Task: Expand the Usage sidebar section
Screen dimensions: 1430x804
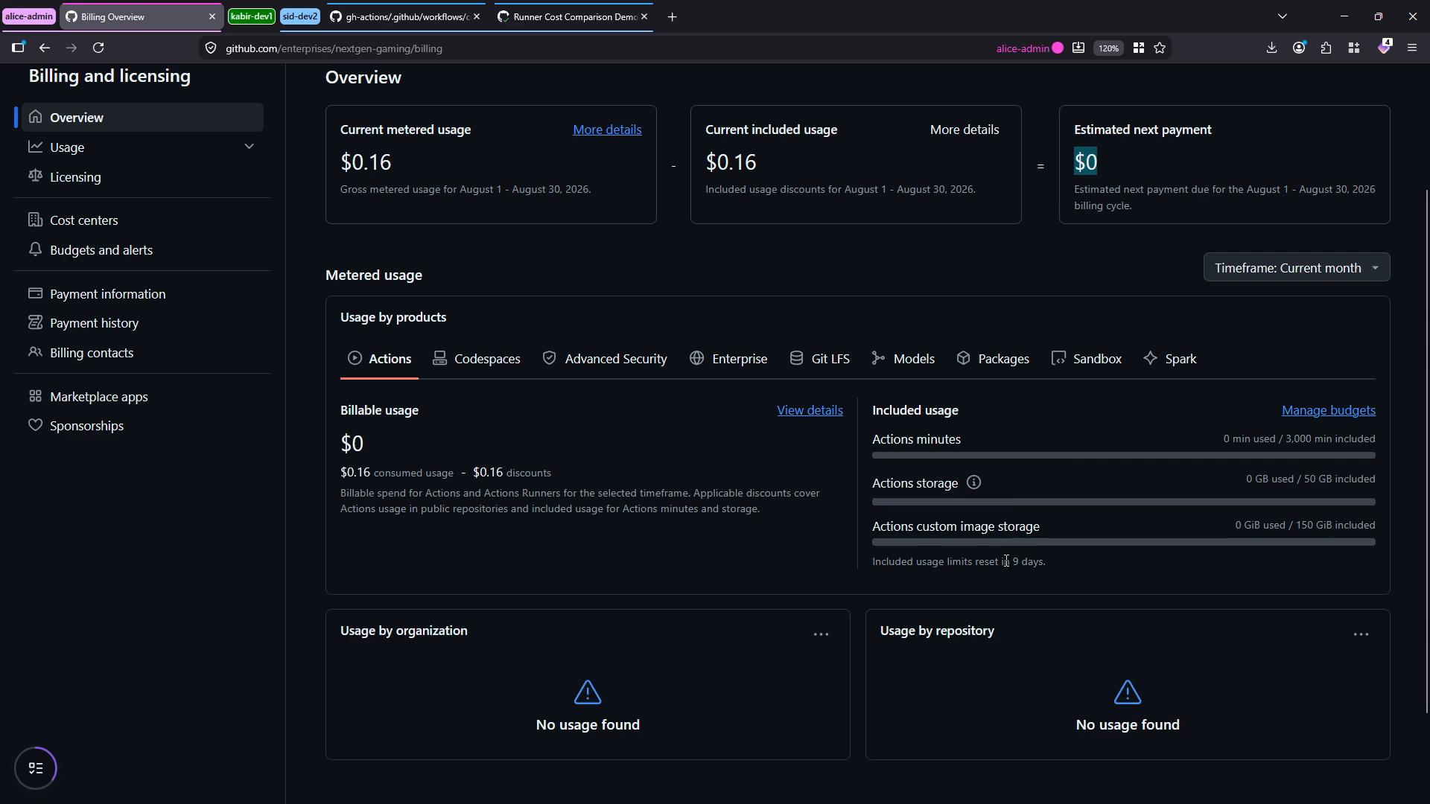Action: coord(142,147)
